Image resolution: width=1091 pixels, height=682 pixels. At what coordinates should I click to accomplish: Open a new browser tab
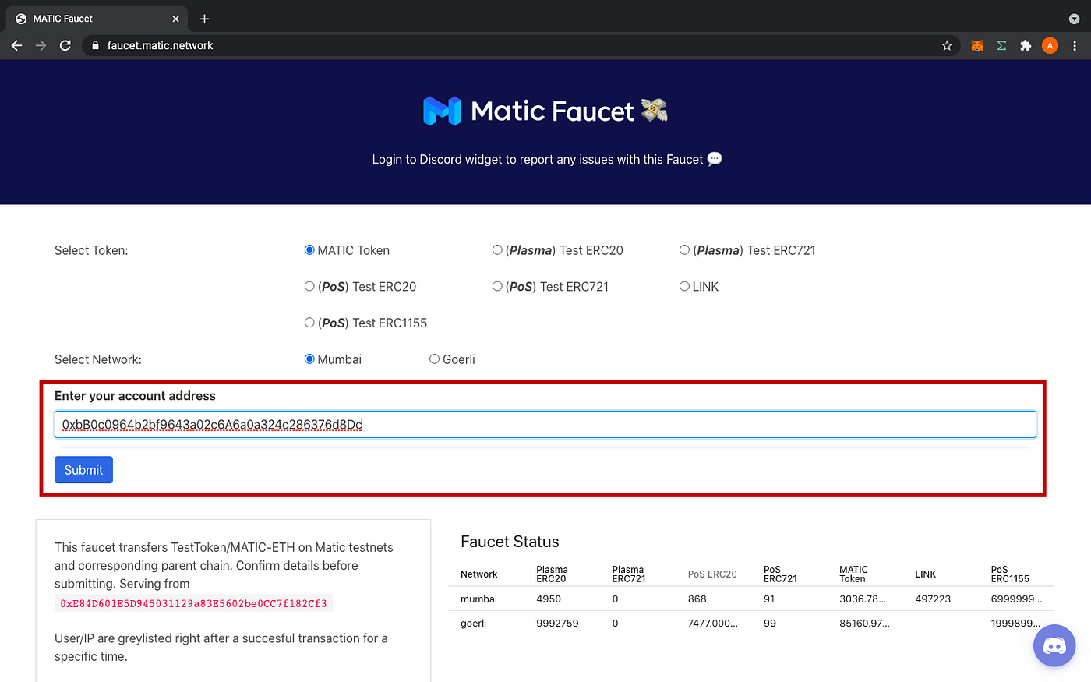point(204,19)
